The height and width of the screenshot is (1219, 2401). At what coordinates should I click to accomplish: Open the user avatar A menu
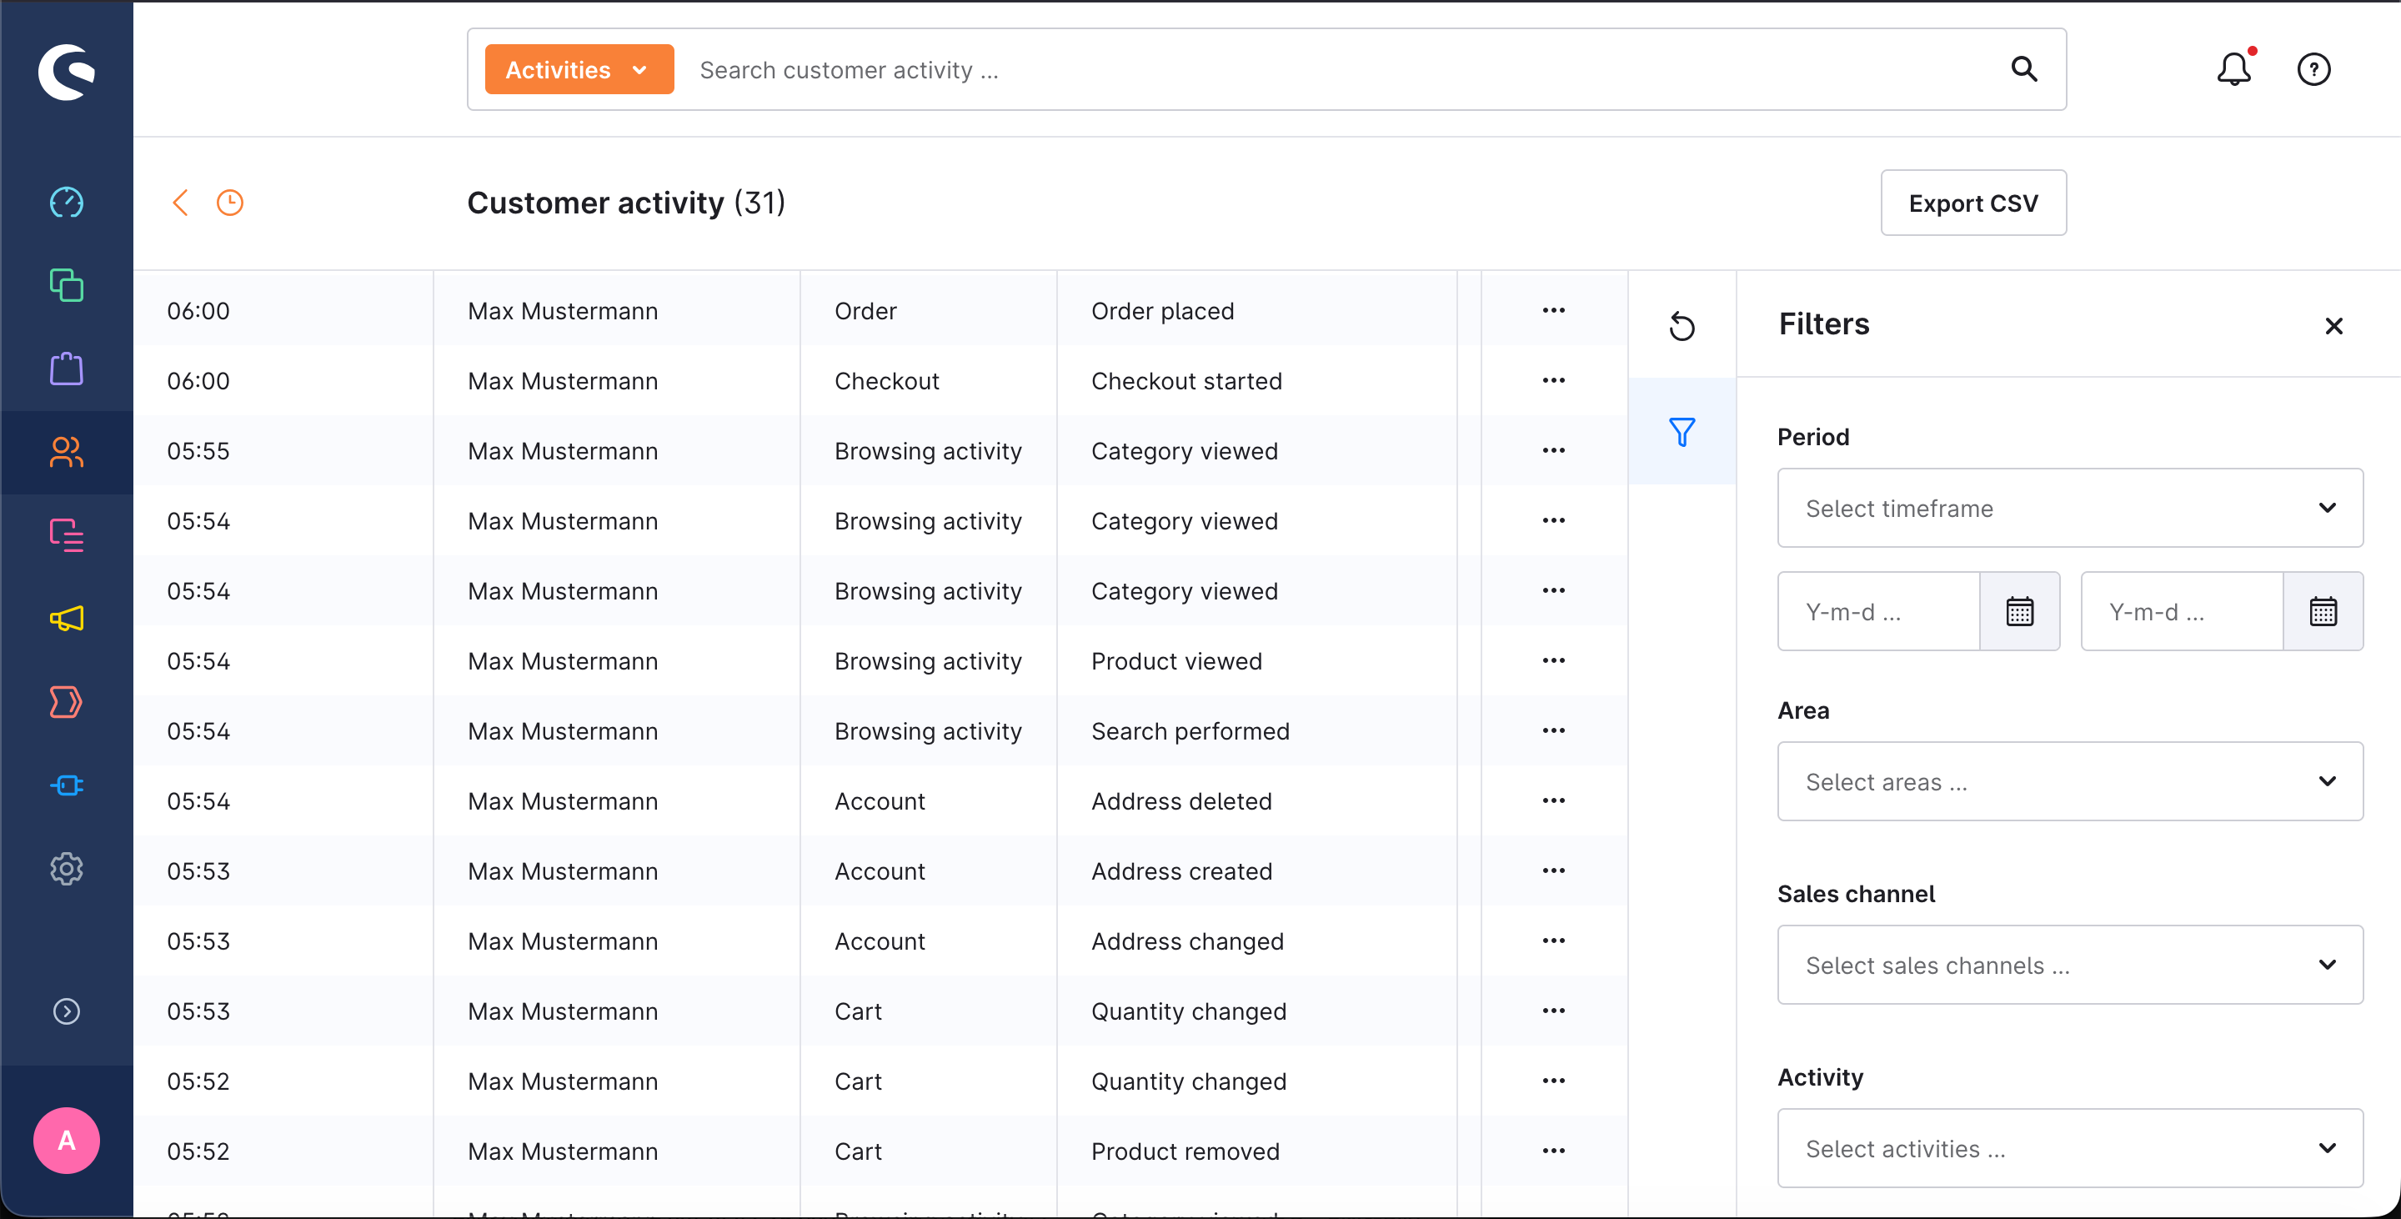tap(66, 1140)
